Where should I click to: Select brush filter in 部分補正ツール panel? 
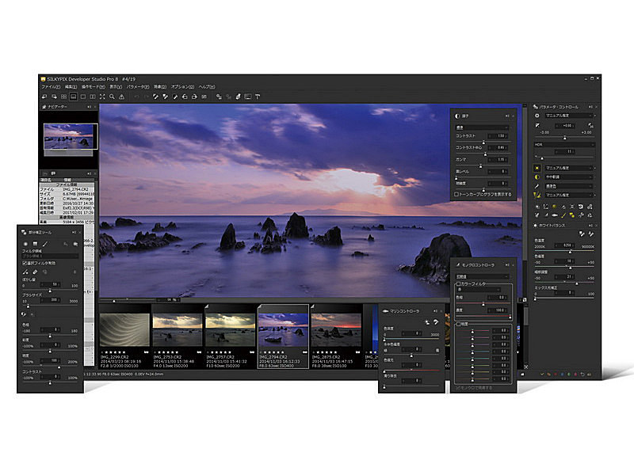coord(45,244)
